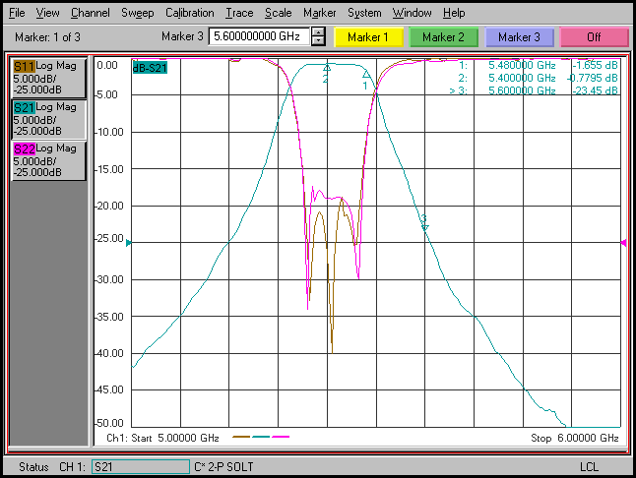Decrement marker frequency with the down arrow
The image size is (636, 478).
point(318,41)
